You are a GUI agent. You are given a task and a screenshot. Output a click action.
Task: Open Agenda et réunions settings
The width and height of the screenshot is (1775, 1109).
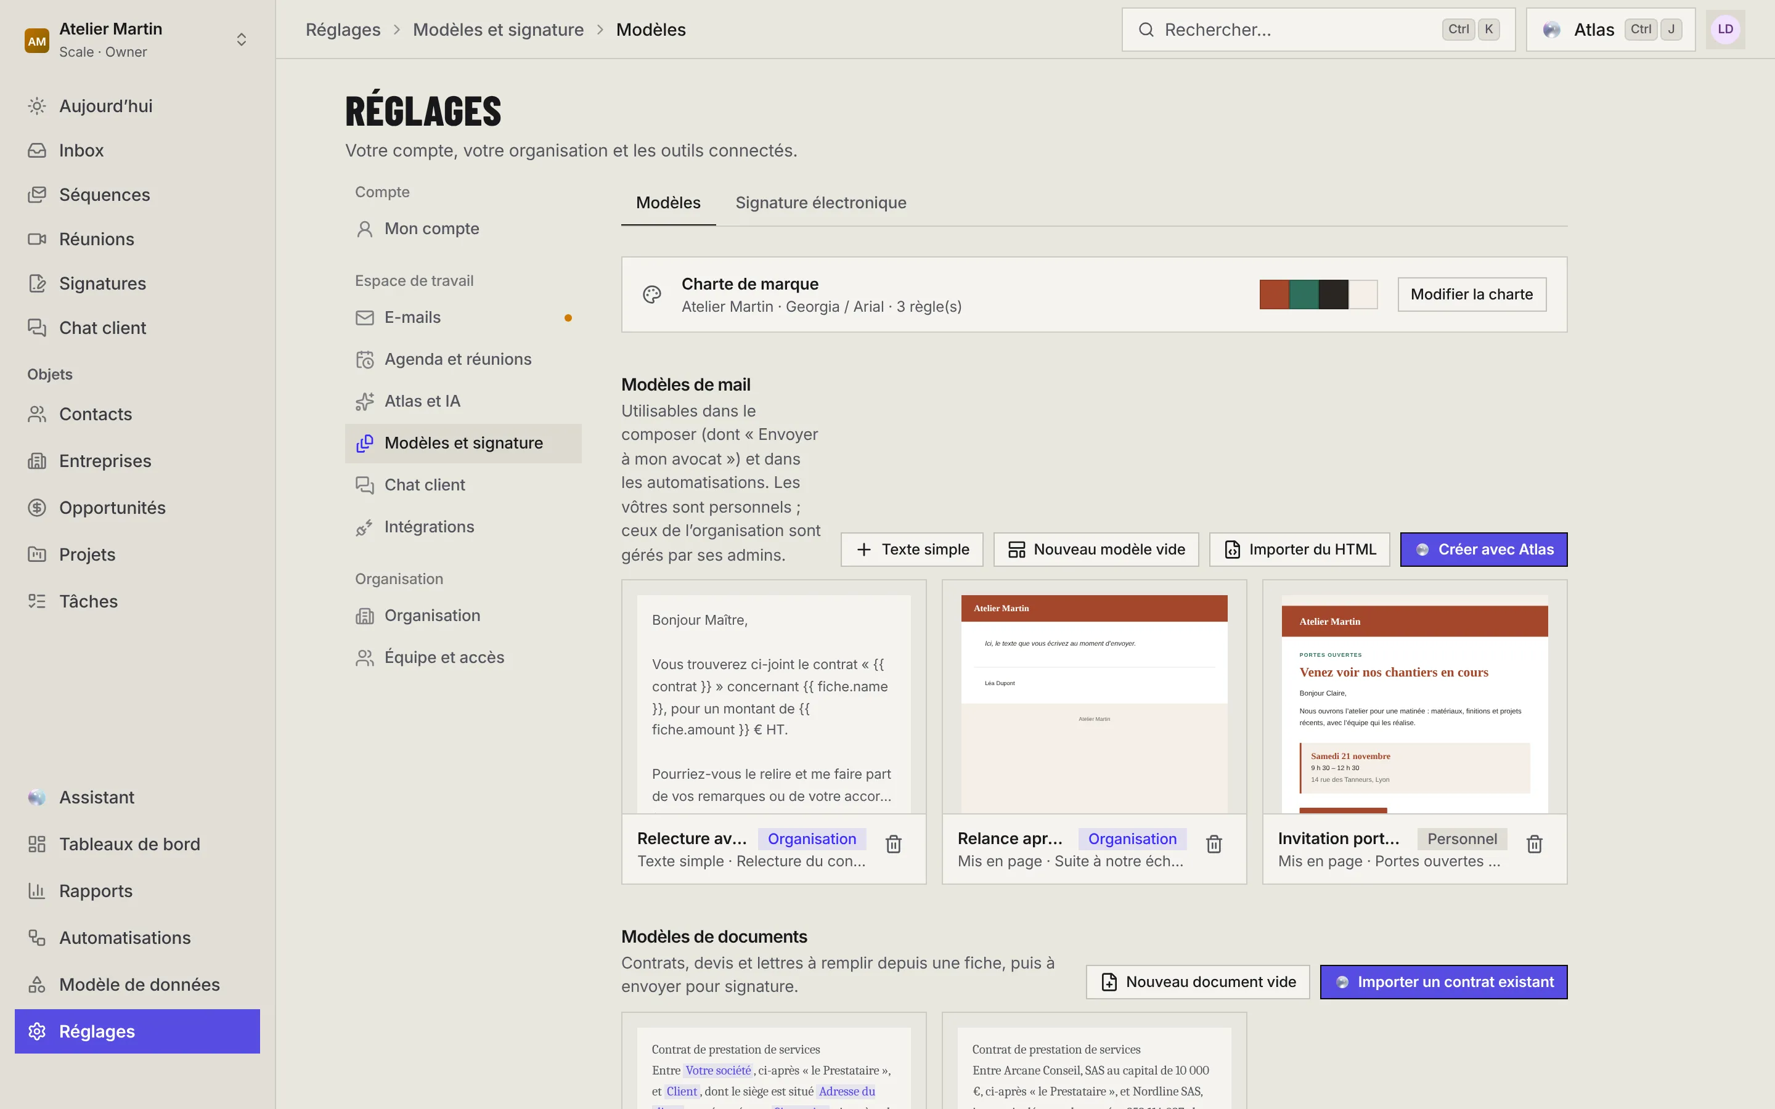click(463, 359)
